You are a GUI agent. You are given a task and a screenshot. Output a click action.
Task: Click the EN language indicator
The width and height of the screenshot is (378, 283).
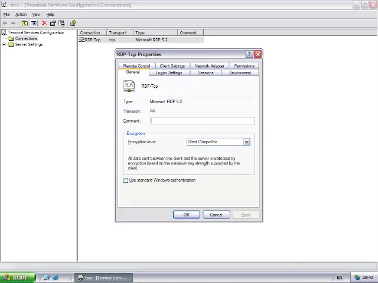click(x=340, y=278)
